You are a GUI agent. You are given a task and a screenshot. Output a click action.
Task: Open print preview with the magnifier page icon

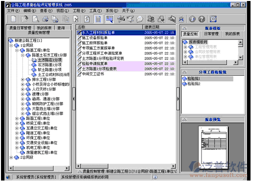point(36,19)
